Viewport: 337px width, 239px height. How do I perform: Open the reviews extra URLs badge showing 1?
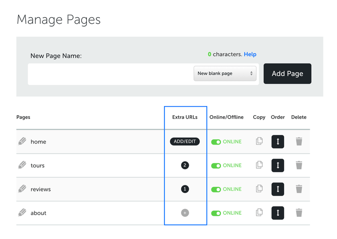[x=185, y=189]
